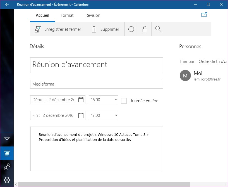The height and width of the screenshot is (187, 228).
Task: Click Enregistrer et fermer button
Action: [x=58, y=29]
